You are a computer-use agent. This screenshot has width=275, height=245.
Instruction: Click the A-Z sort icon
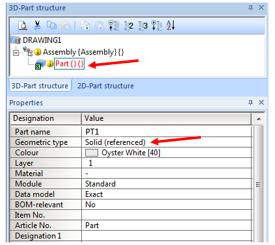(x=171, y=25)
